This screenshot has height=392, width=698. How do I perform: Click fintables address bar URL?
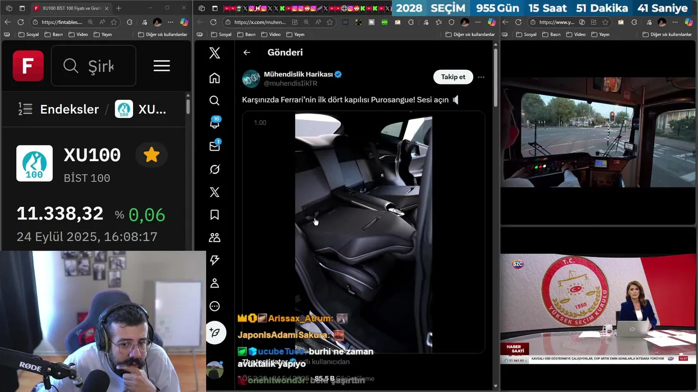(x=62, y=22)
